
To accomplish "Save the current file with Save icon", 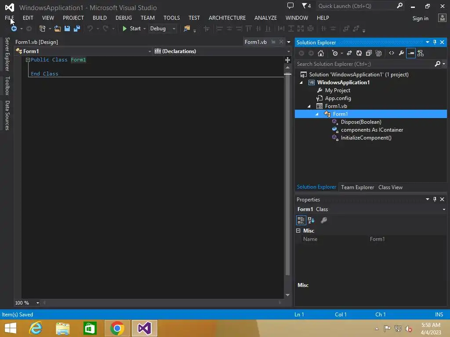I will pos(67,29).
